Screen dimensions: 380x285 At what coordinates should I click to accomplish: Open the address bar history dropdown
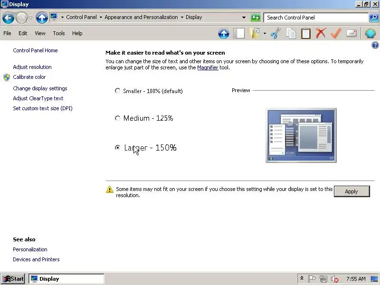[244, 18]
